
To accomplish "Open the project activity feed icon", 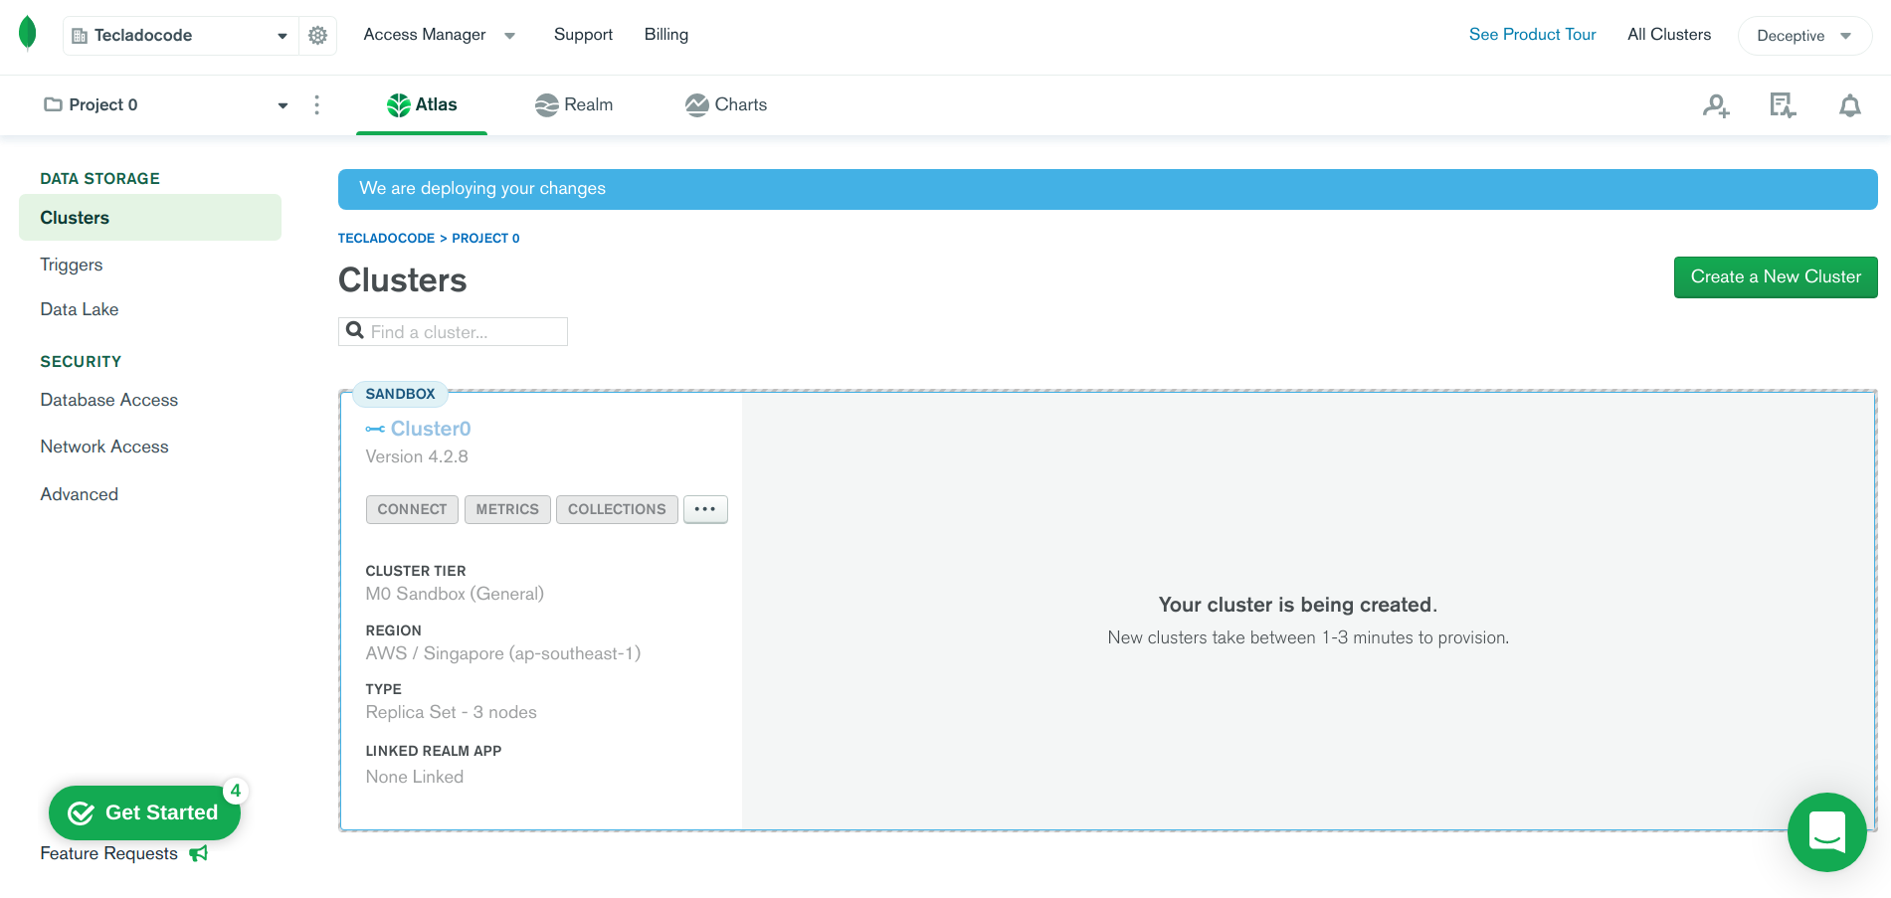I will (1783, 105).
